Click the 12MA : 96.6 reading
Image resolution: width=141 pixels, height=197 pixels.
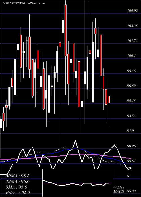tap(17, 182)
